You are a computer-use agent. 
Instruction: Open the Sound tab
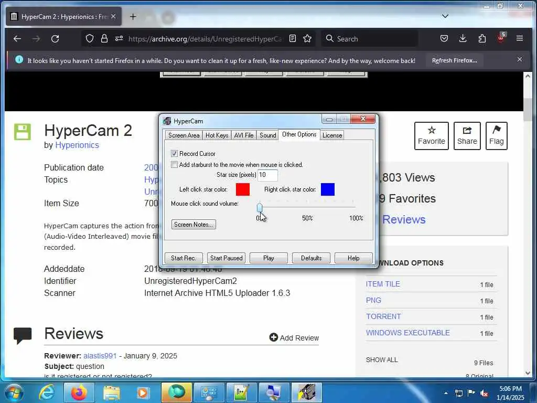pyautogui.click(x=268, y=135)
